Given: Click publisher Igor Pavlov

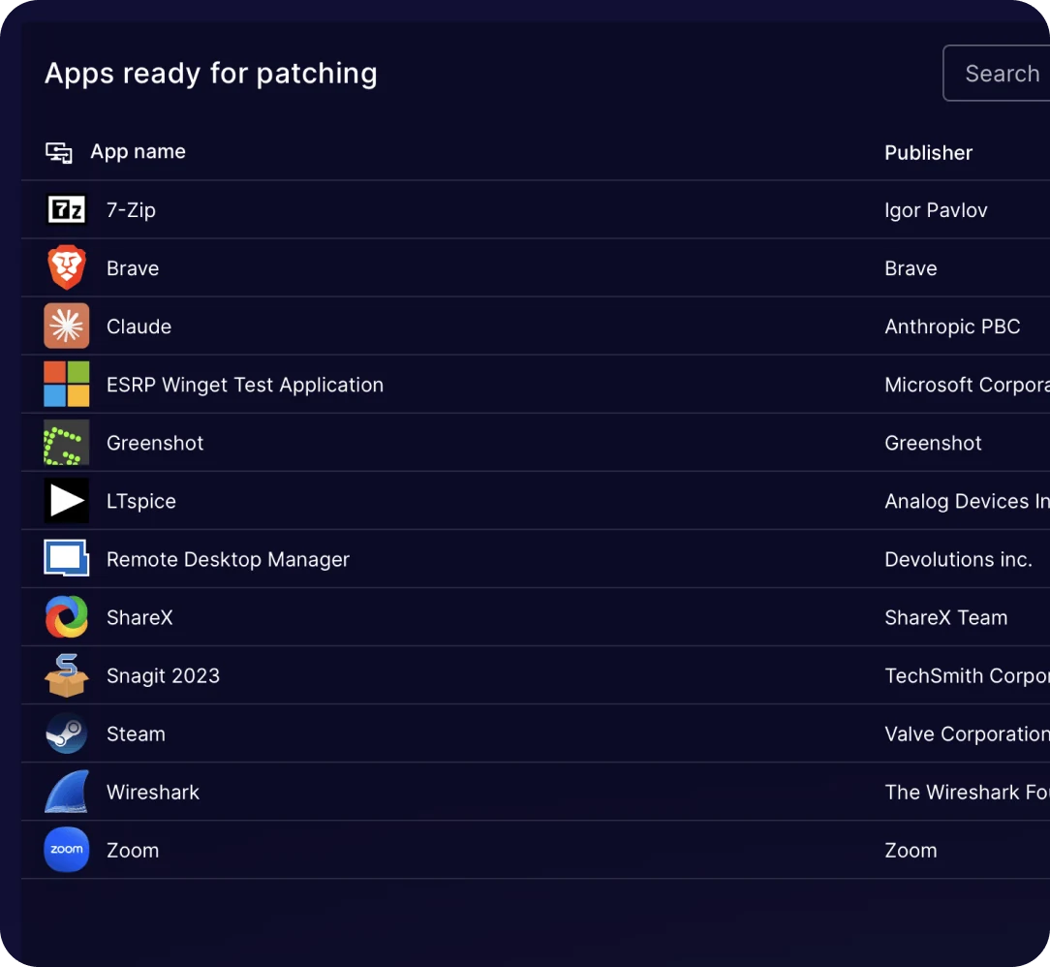Looking at the screenshot, I should (x=936, y=210).
